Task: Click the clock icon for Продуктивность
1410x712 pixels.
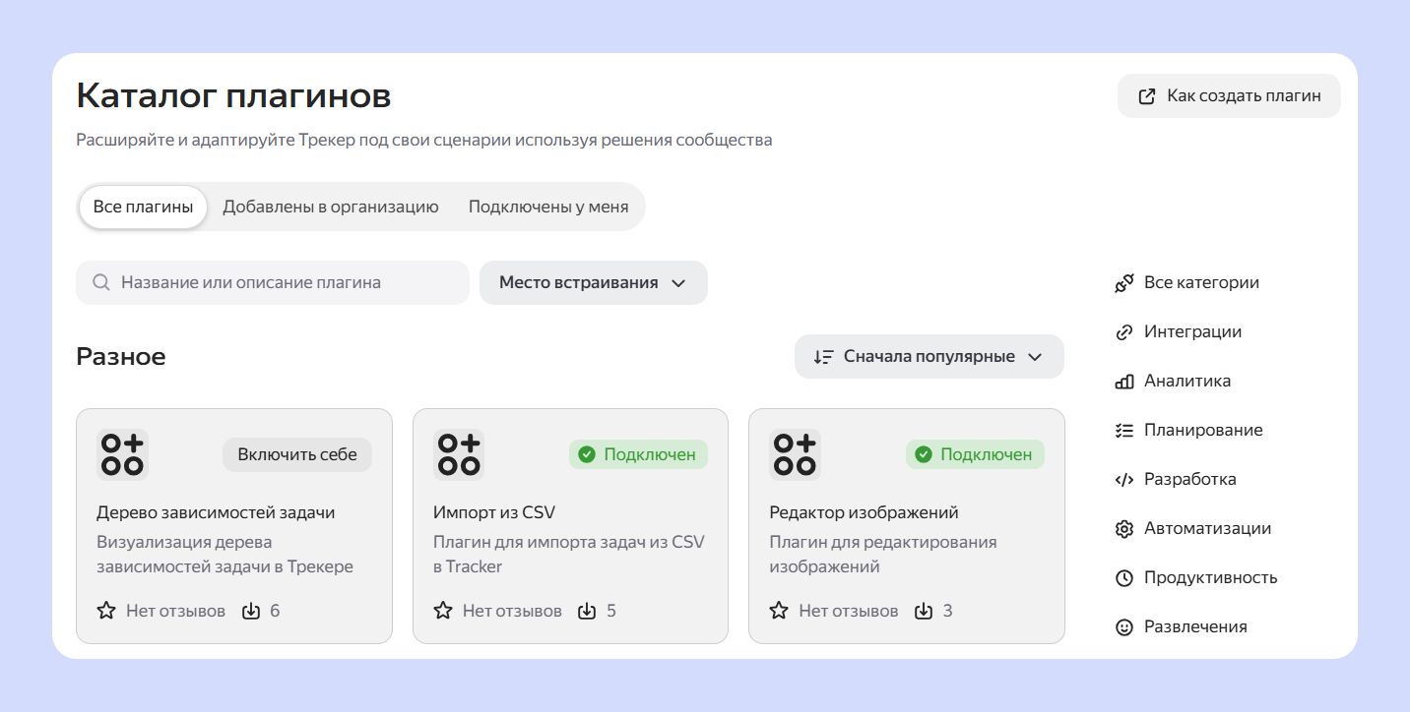Action: pyautogui.click(x=1124, y=578)
